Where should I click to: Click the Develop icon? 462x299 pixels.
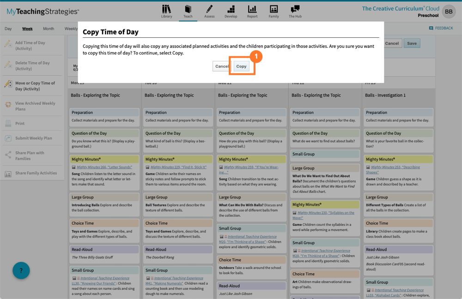pyautogui.click(x=231, y=11)
